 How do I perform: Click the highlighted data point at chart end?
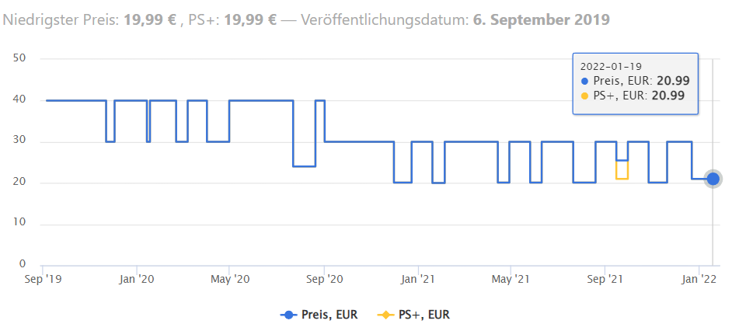pos(713,179)
